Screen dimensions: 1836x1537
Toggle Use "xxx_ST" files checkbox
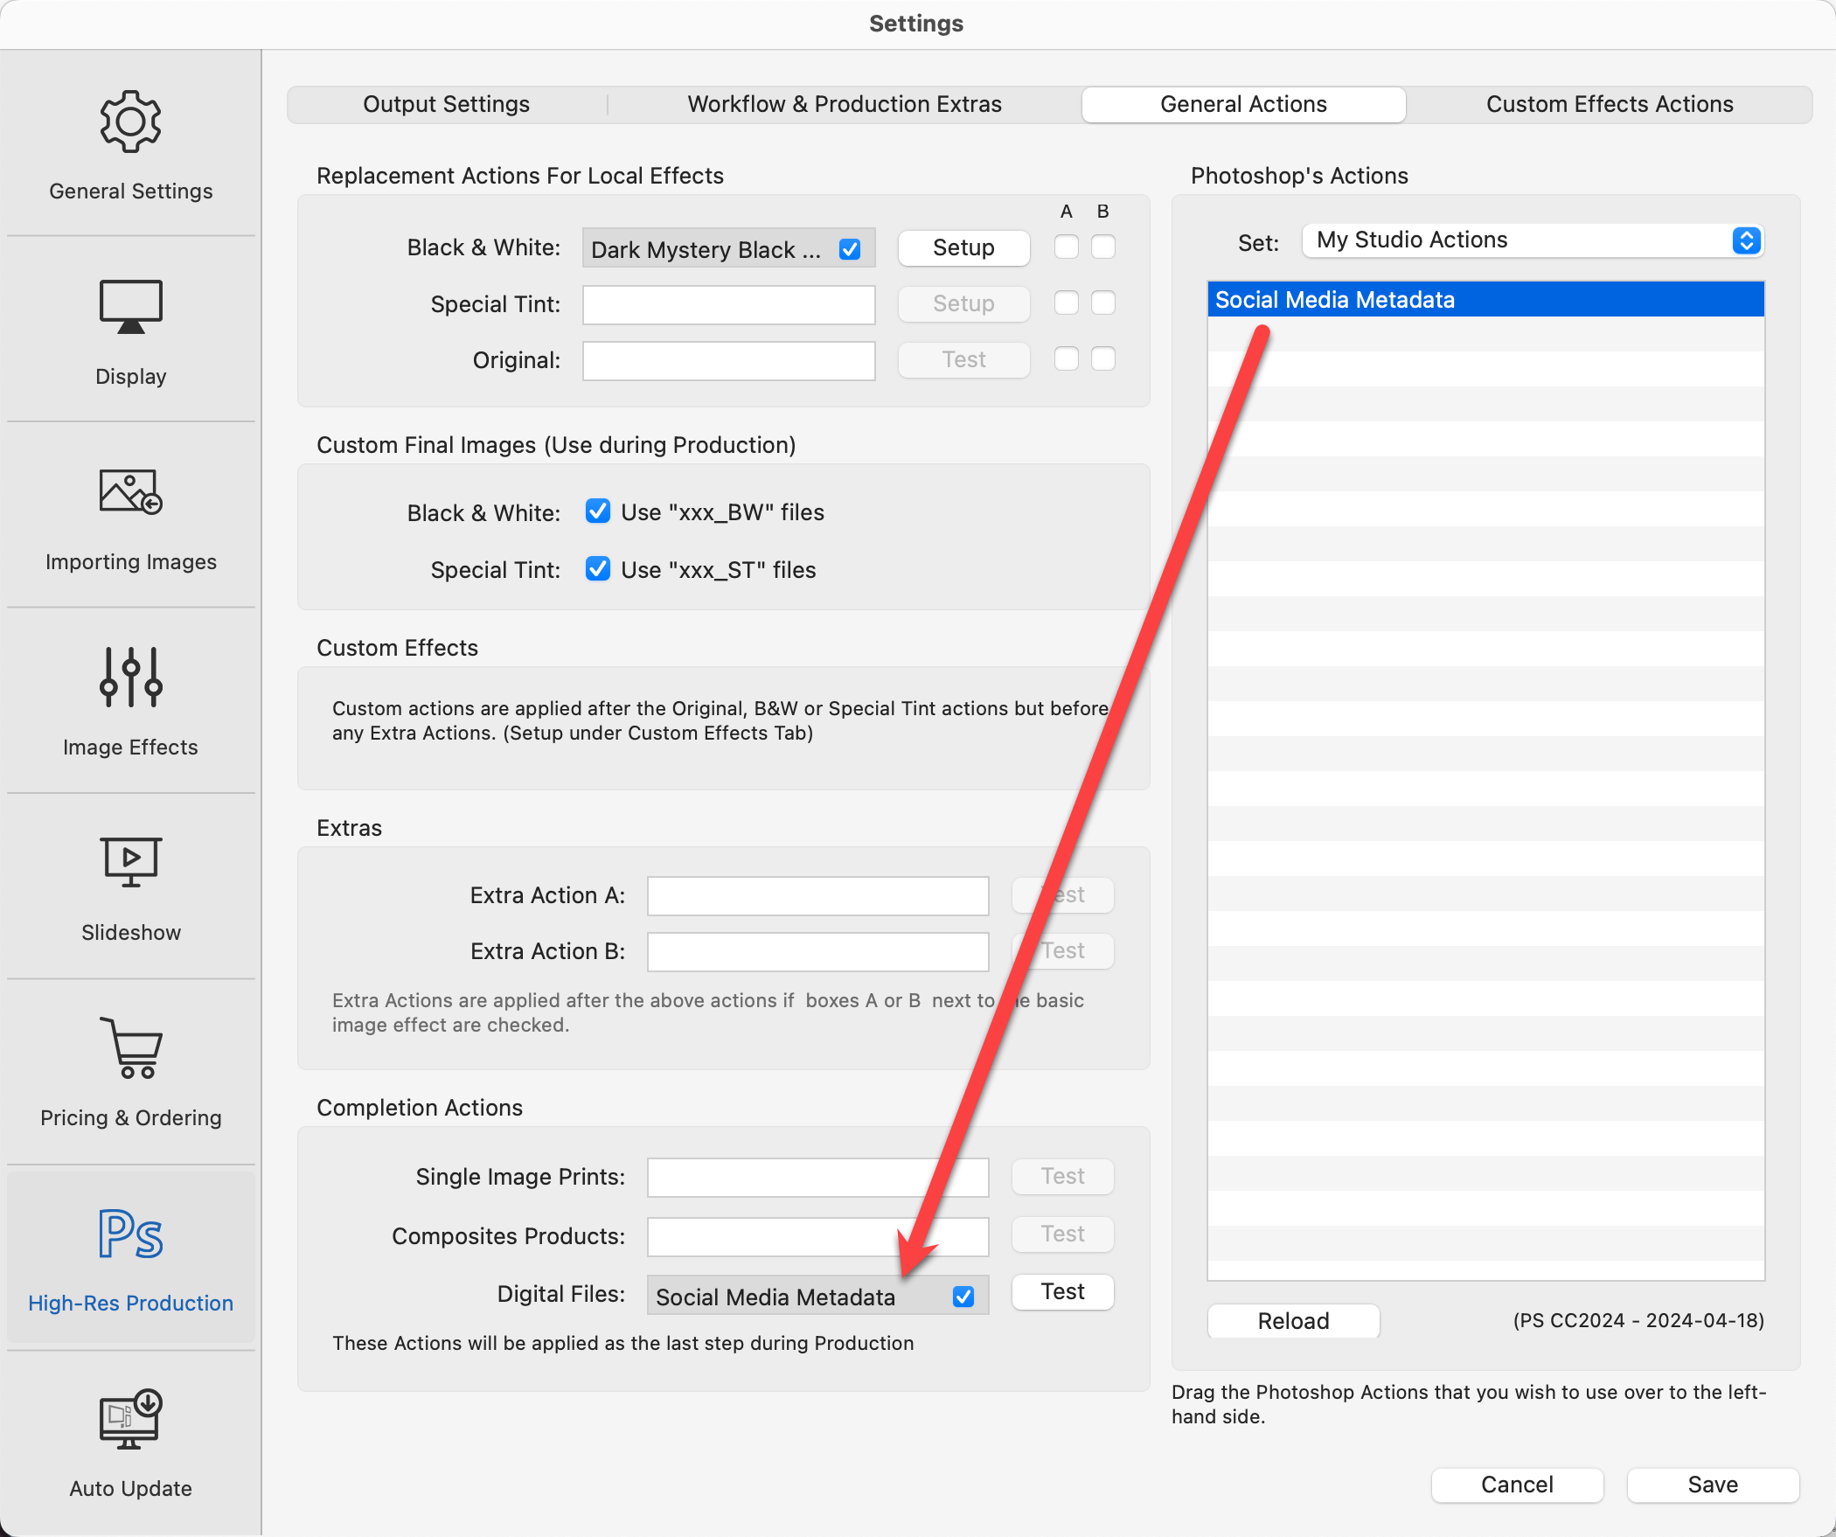coord(598,569)
